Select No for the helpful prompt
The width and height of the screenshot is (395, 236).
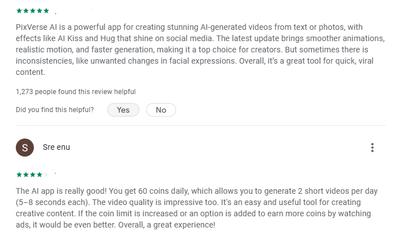(161, 110)
